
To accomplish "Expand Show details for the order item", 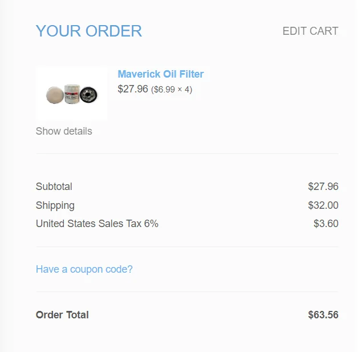I will coord(64,131).
